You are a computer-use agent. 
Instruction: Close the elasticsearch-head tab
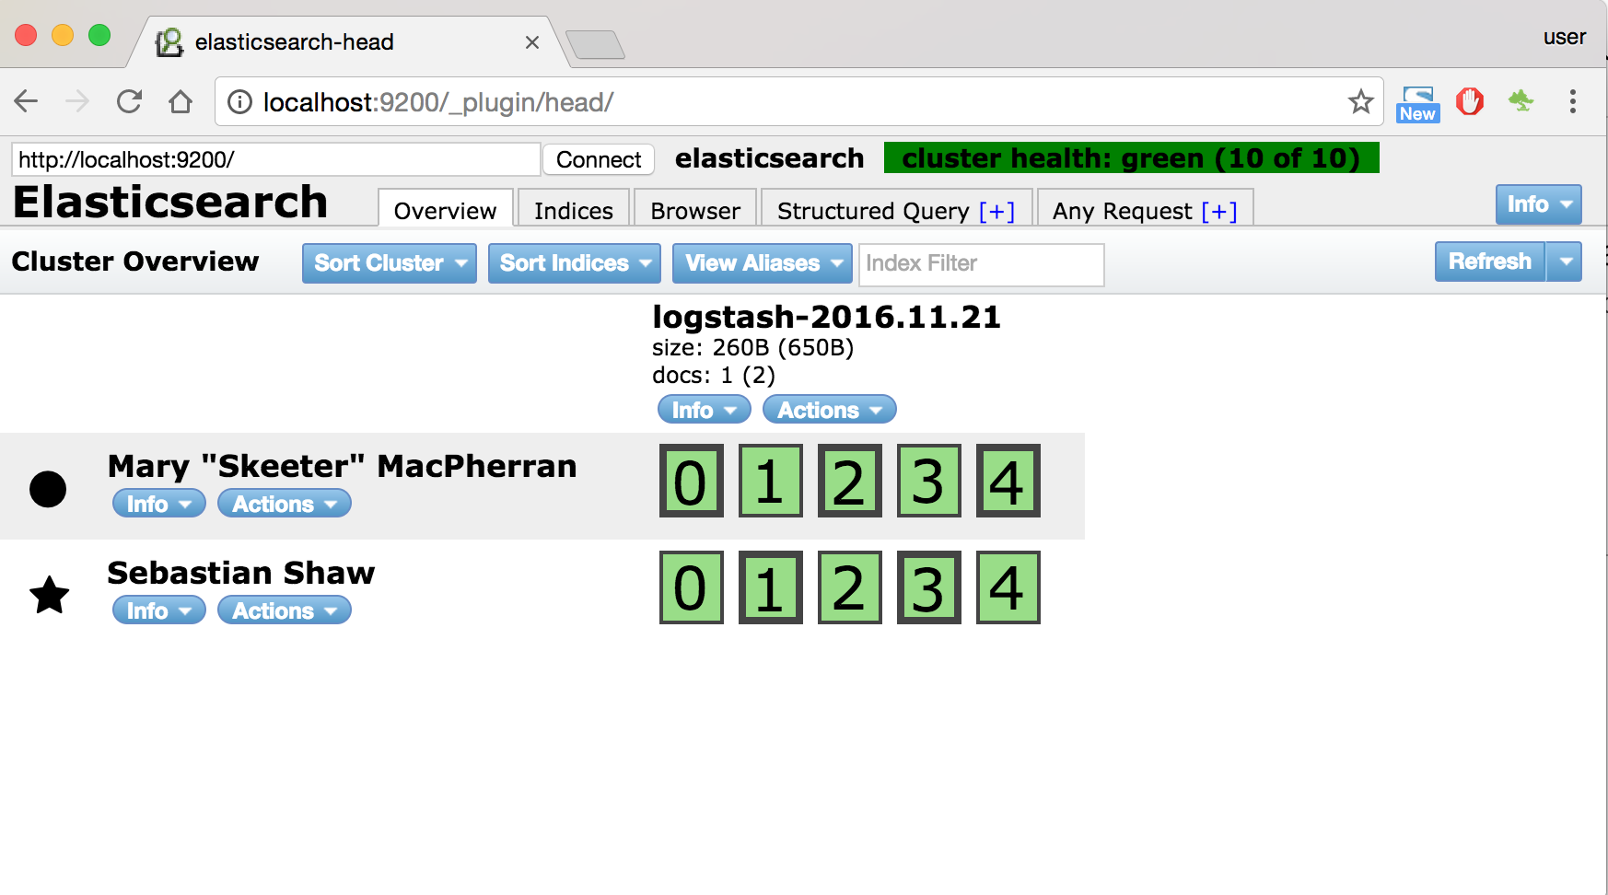[x=532, y=42]
